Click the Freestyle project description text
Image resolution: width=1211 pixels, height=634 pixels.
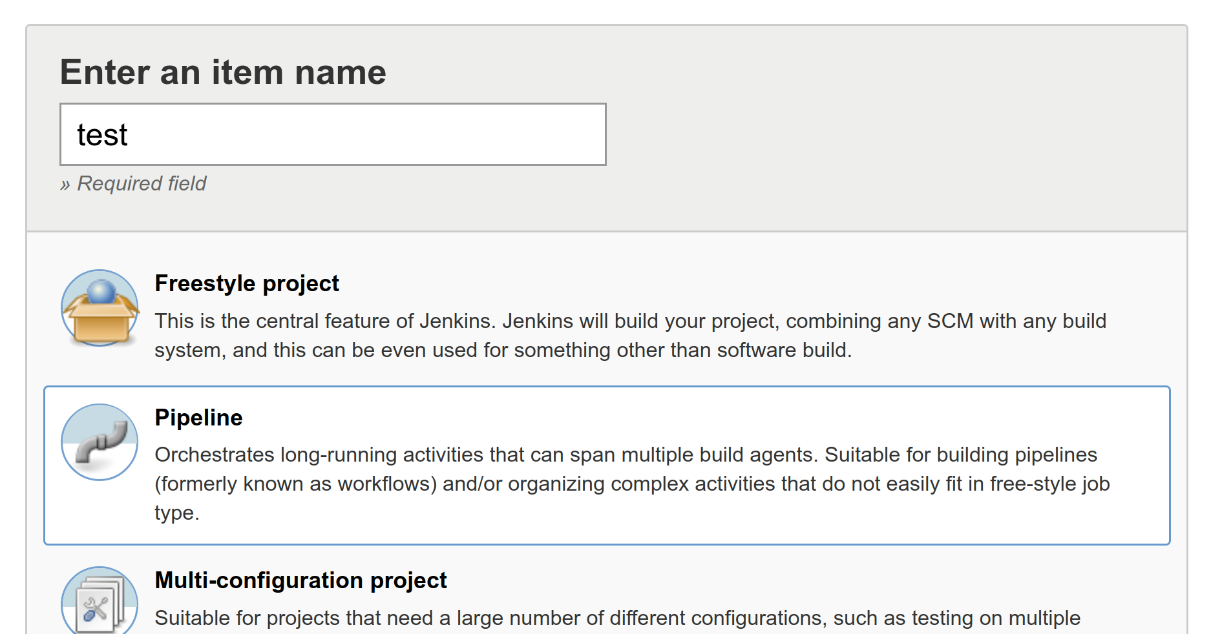point(630,321)
